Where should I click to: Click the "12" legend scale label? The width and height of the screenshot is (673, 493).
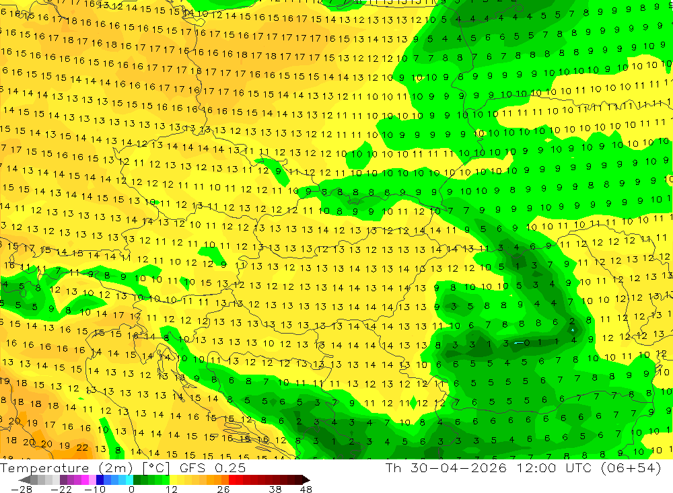click(171, 490)
